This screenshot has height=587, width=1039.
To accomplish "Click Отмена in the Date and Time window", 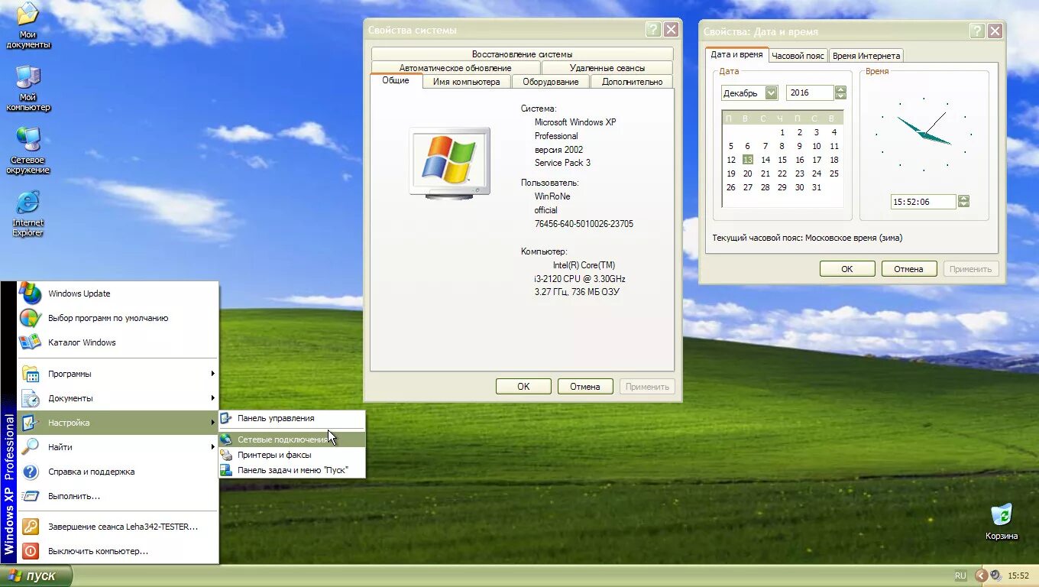I will coord(909,269).
